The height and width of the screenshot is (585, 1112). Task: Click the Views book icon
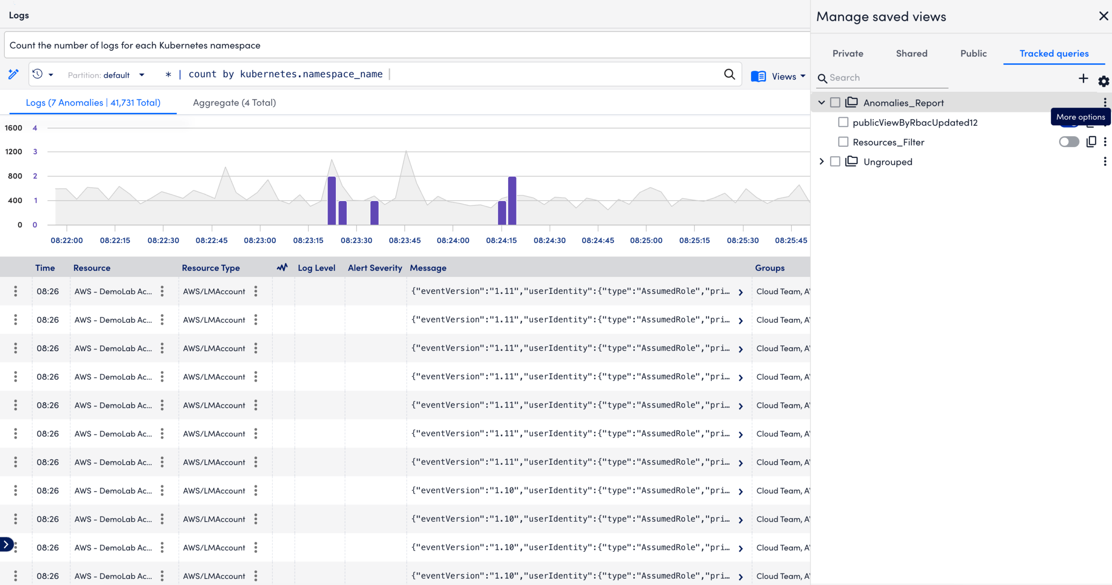click(758, 76)
